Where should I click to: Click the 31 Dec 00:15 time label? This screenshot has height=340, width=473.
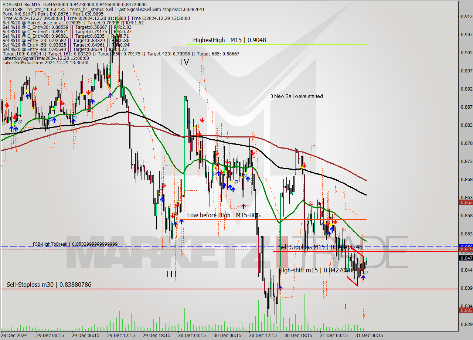click(334, 336)
